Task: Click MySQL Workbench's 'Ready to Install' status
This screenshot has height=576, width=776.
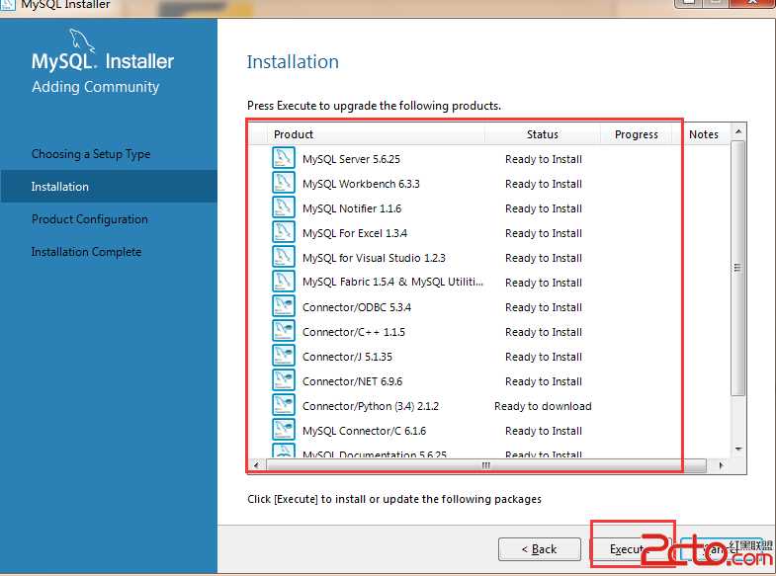Action: [x=544, y=184]
